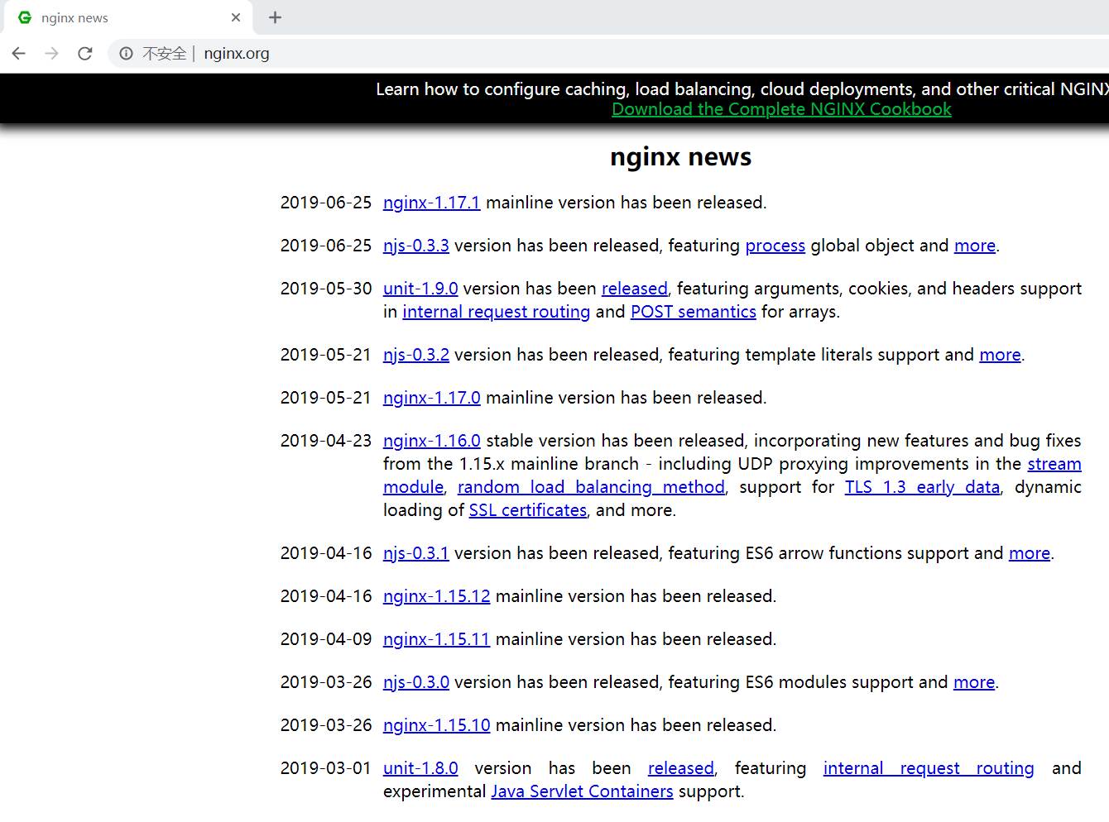Click the 2019-04-23 date text
The image size is (1109, 822).
click(x=326, y=441)
